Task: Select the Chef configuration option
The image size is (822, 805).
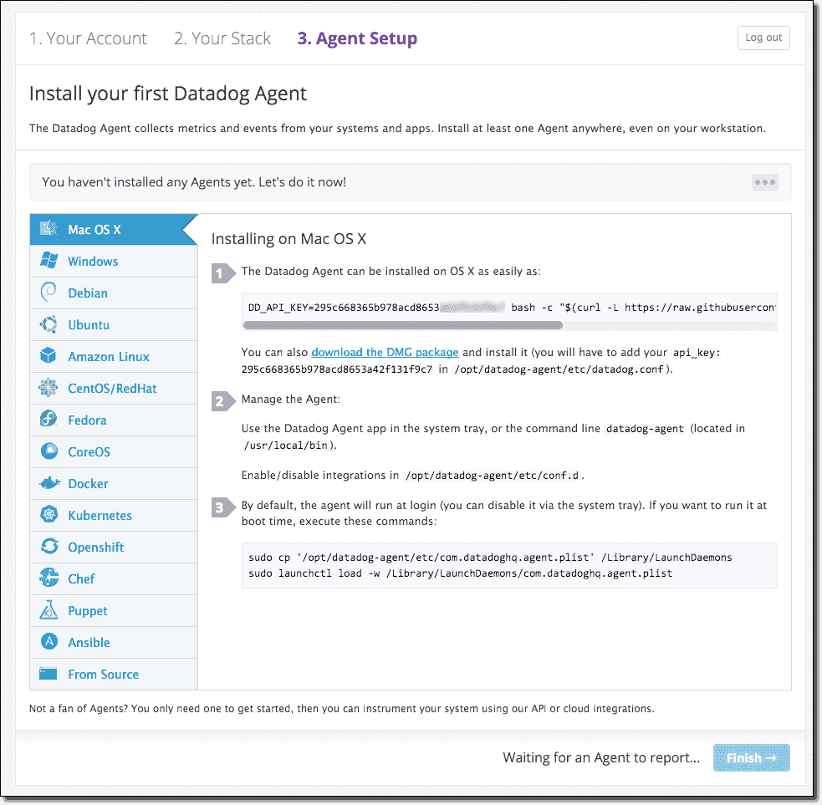Action: (x=83, y=578)
